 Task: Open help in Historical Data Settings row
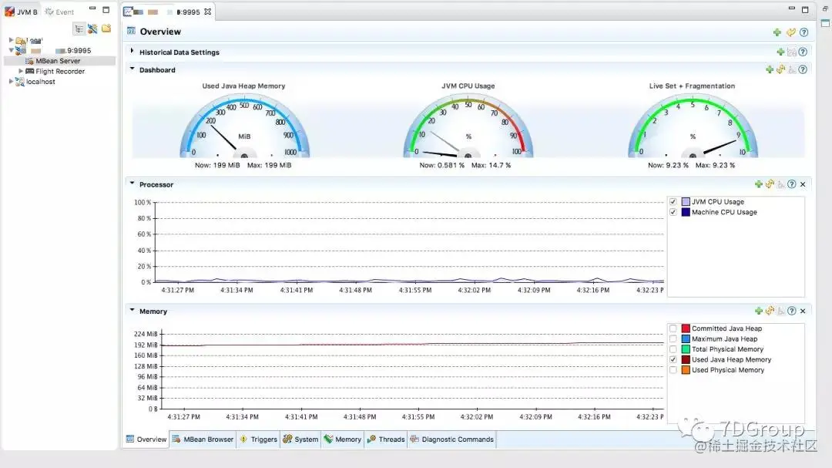coord(803,52)
